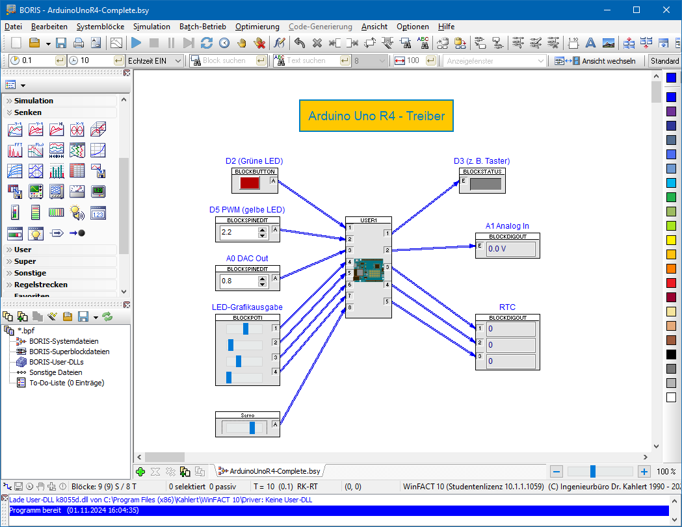Click the refresh arrows icon in the toolbar

pos(207,43)
